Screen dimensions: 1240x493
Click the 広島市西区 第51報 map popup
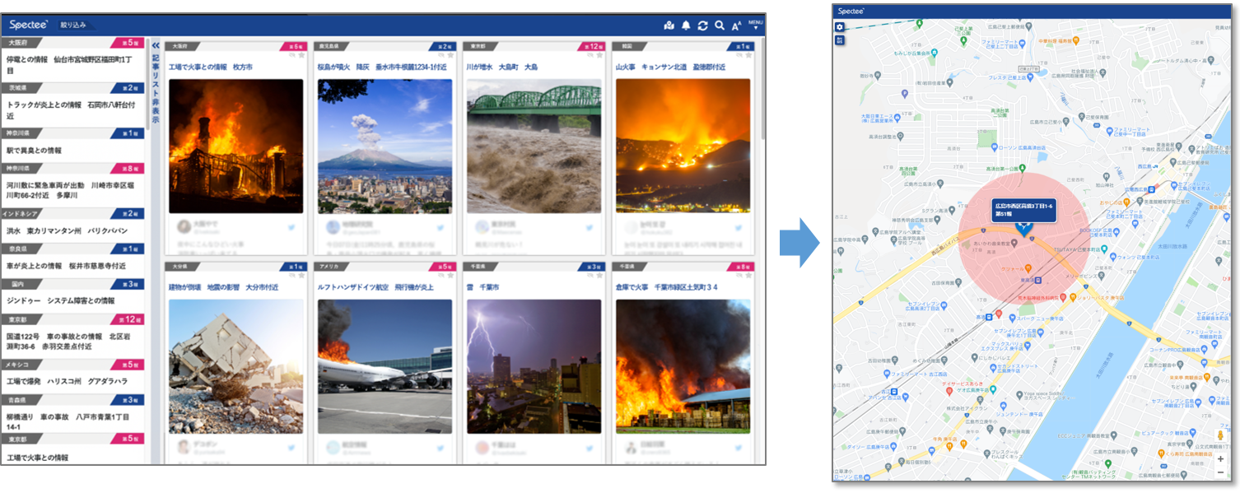point(1023,209)
